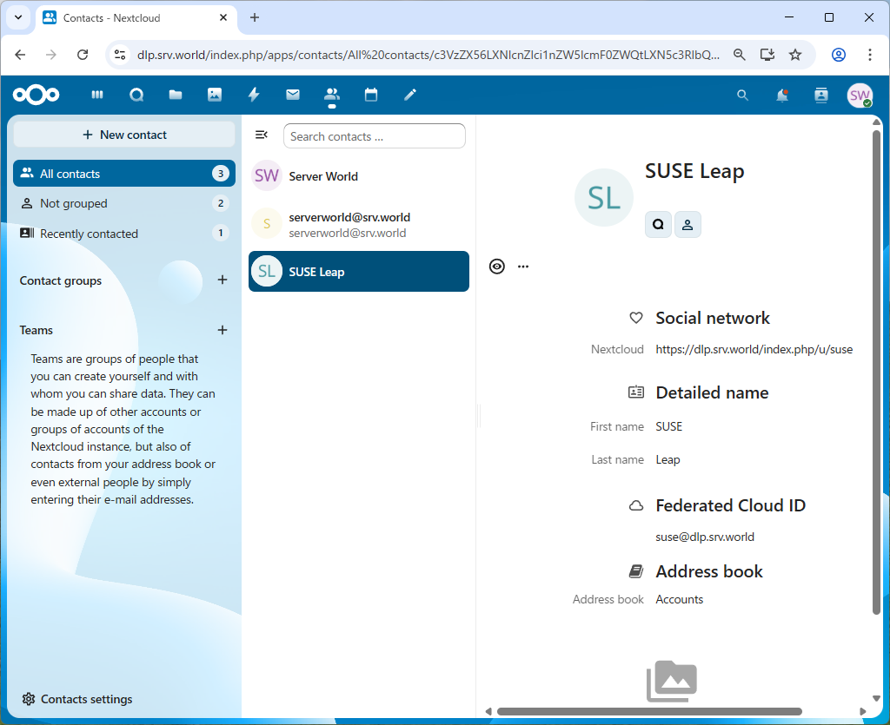This screenshot has width=890, height=725.
Task: Bookmark this page with star icon
Action: (795, 55)
